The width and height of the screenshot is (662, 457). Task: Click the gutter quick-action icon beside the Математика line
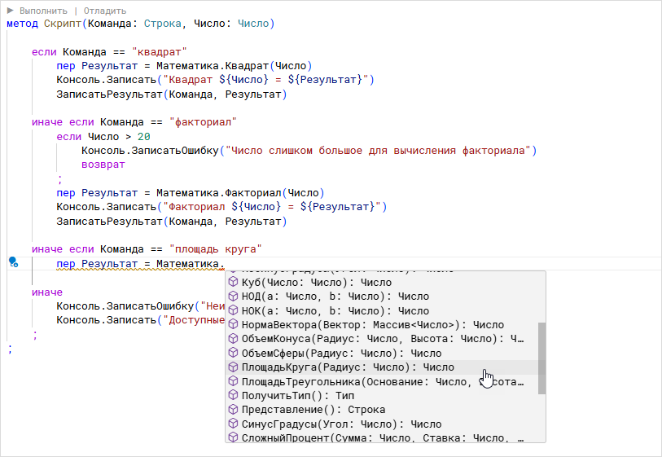point(13,261)
